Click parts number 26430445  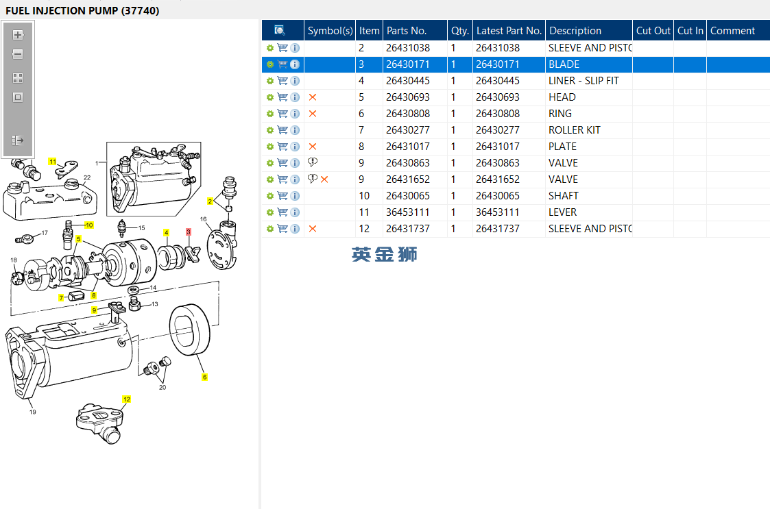pos(407,81)
